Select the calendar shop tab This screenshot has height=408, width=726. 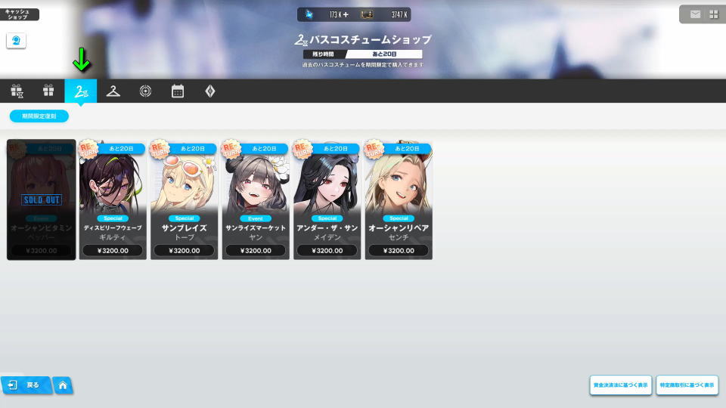click(x=178, y=91)
